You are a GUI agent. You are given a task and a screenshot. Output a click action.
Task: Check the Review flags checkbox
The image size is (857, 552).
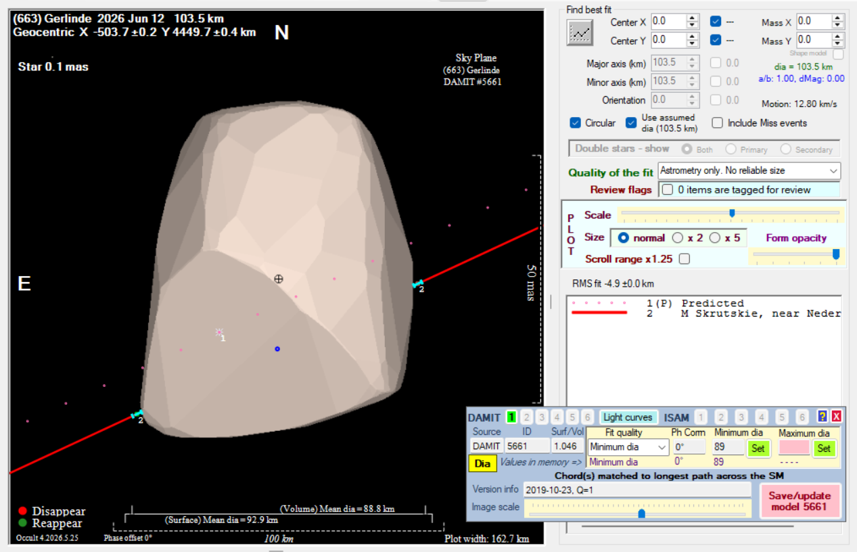coord(668,189)
